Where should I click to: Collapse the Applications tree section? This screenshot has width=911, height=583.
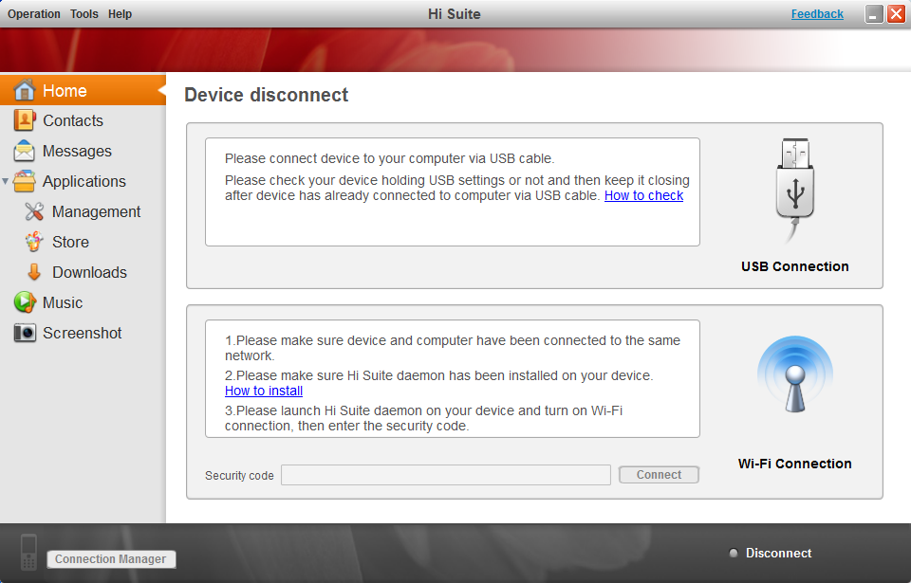point(8,181)
